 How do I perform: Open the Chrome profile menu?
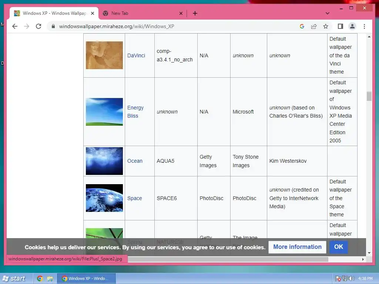352,26
